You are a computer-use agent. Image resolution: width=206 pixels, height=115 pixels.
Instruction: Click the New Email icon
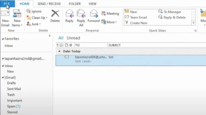[5, 14]
